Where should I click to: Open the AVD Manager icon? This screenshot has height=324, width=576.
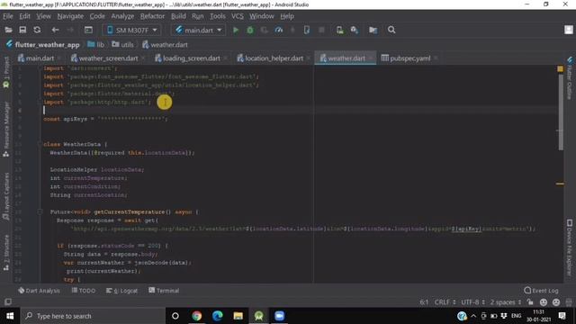pos(340,30)
